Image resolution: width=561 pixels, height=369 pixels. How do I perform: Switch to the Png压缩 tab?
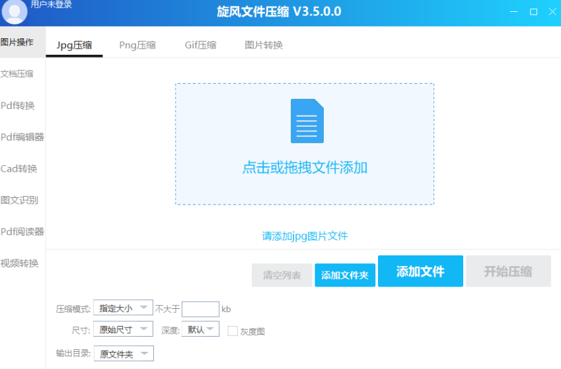pyautogui.click(x=137, y=46)
